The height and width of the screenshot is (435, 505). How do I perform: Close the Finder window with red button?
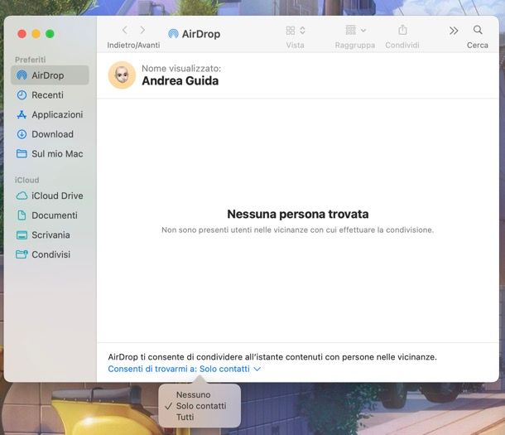pyautogui.click(x=22, y=34)
